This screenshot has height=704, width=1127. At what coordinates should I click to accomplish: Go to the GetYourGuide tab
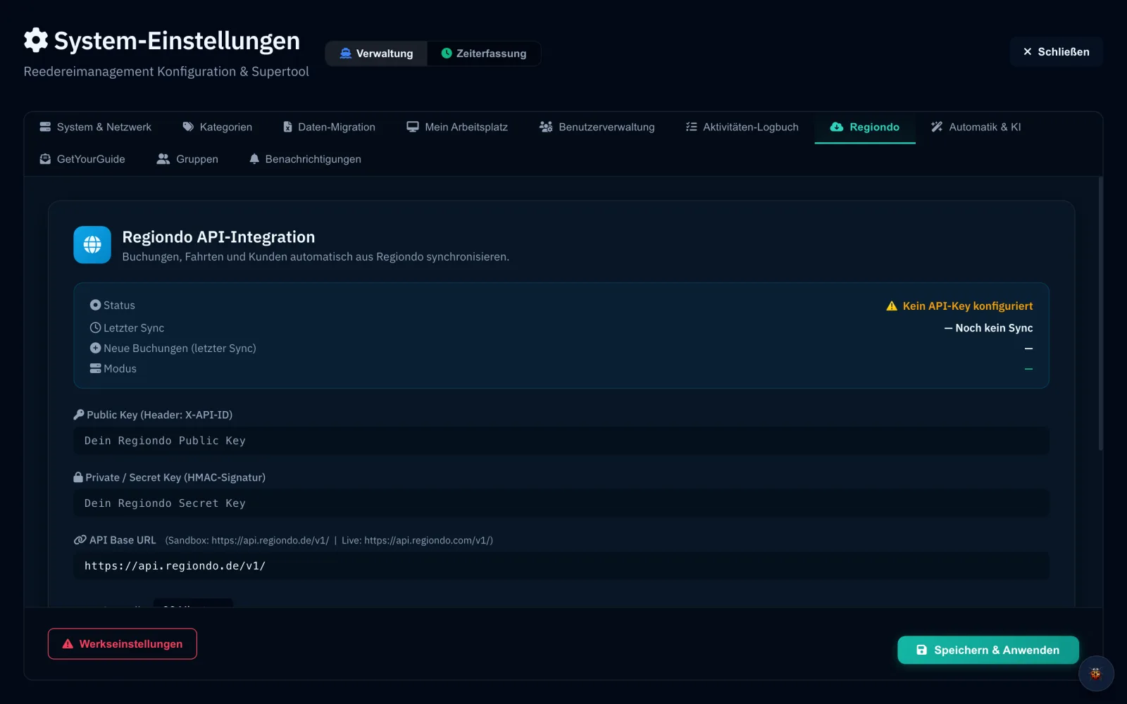point(82,160)
